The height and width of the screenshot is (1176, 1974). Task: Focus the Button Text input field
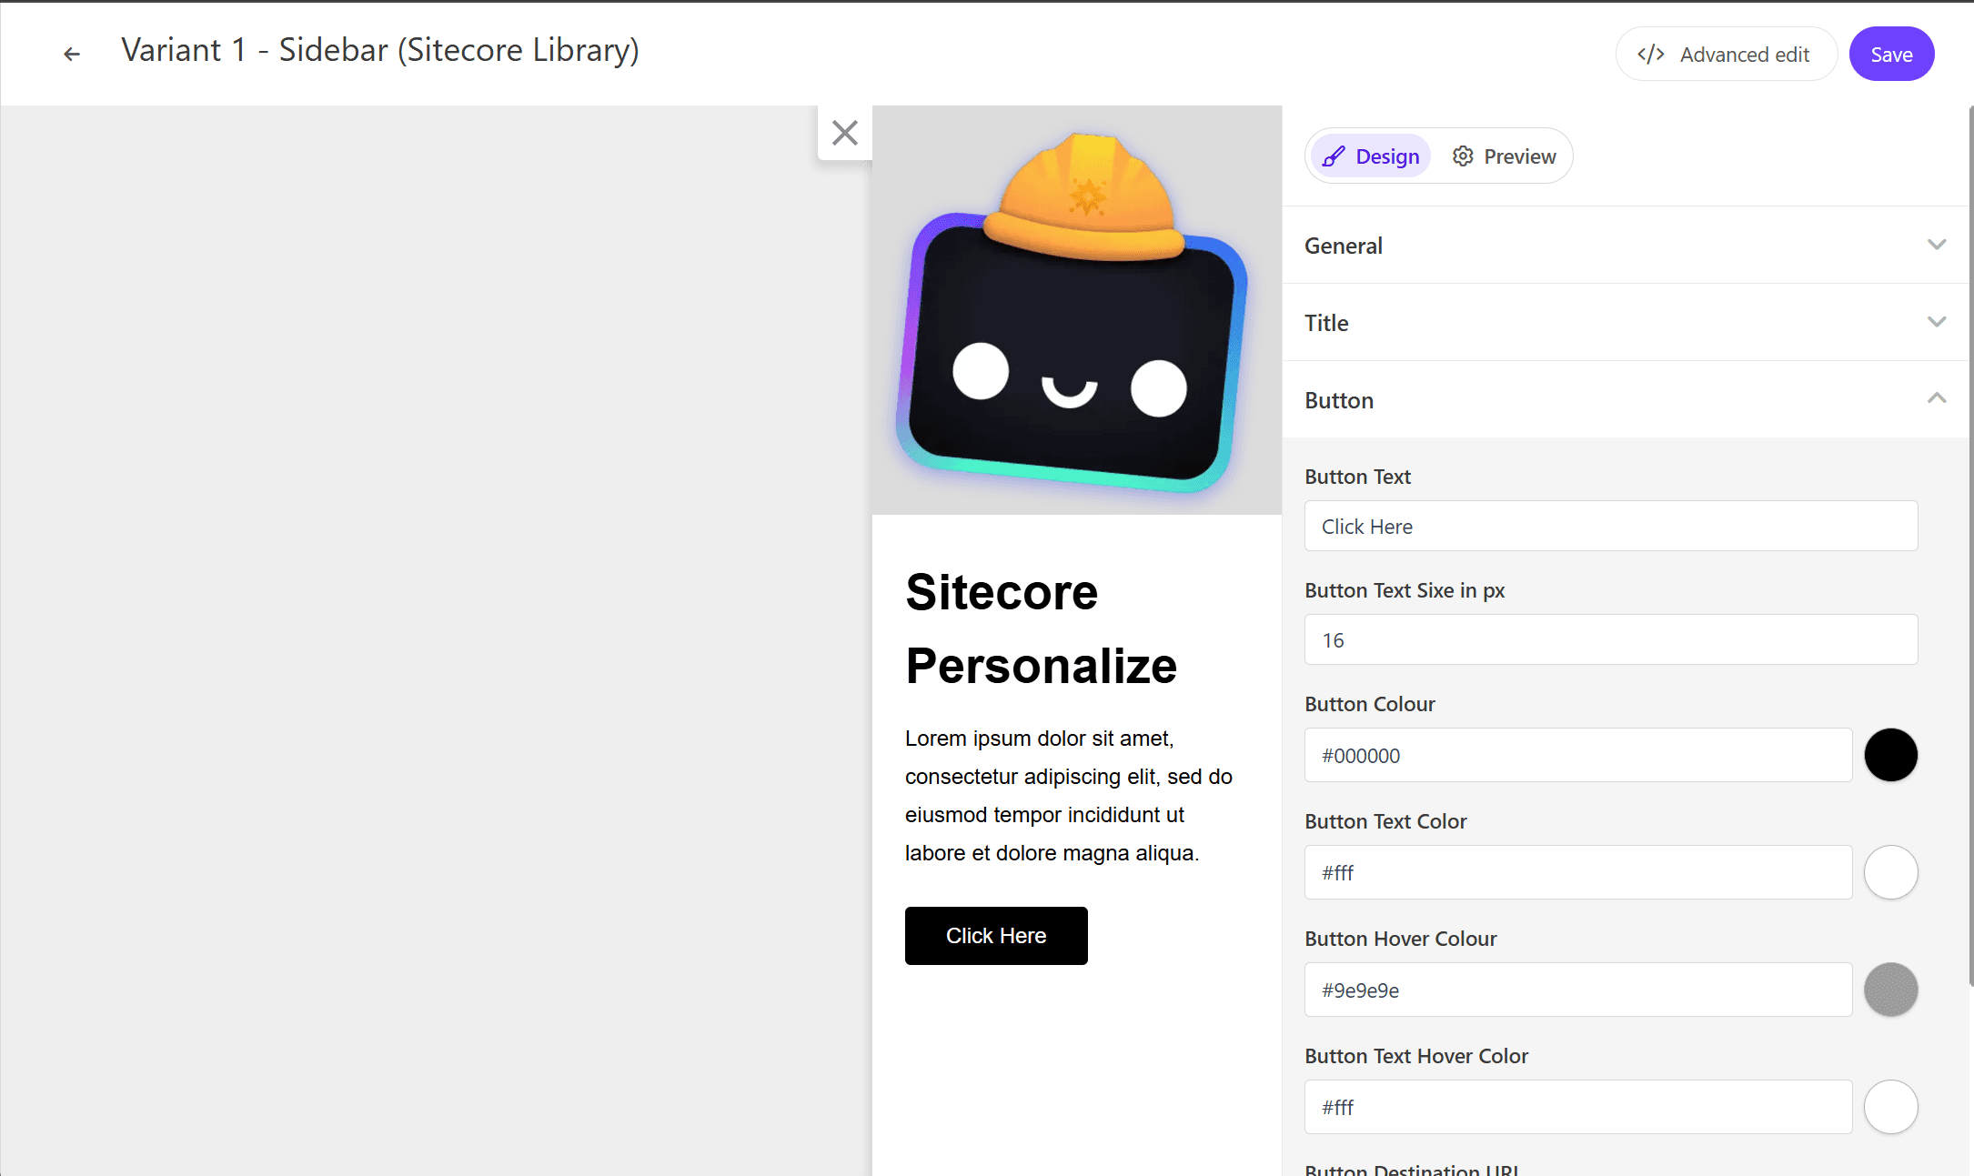[1610, 526]
